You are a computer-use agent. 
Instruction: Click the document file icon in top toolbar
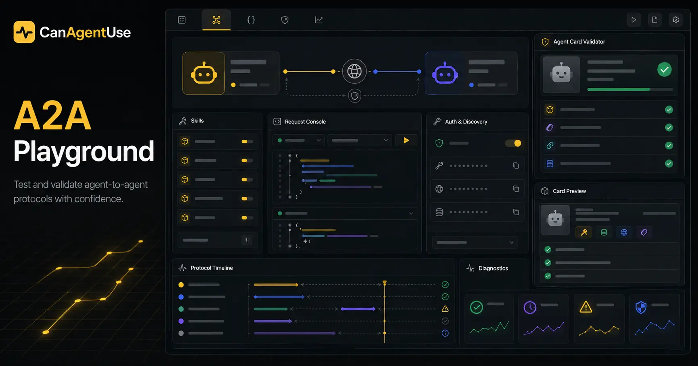[655, 20]
